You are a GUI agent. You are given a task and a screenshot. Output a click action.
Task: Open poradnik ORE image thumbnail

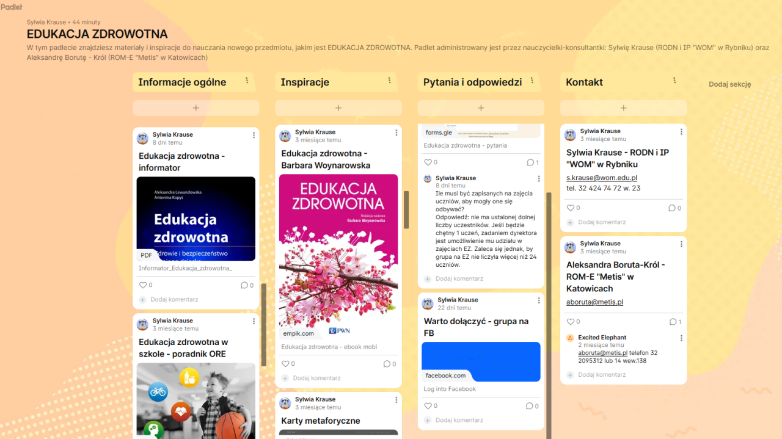coord(196,401)
